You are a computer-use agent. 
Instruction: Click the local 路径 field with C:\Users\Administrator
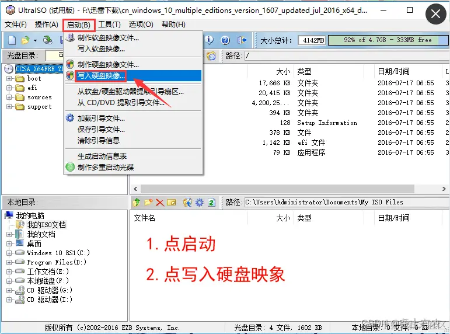click(347, 203)
